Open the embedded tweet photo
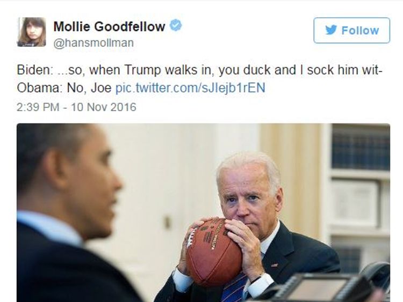Viewport: 403px width, 302px height. pyautogui.click(x=203, y=213)
